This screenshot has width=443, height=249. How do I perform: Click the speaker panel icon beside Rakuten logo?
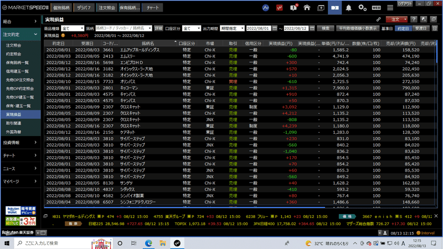tap(41, 232)
